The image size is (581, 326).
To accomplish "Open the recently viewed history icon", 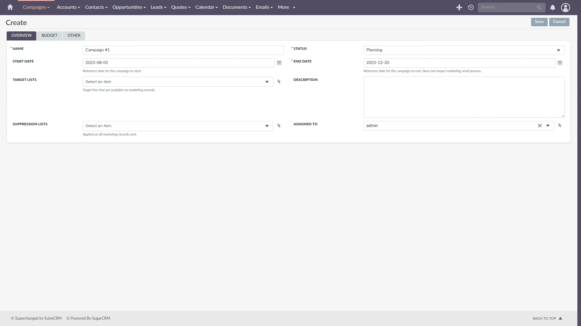I will click(x=471, y=8).
